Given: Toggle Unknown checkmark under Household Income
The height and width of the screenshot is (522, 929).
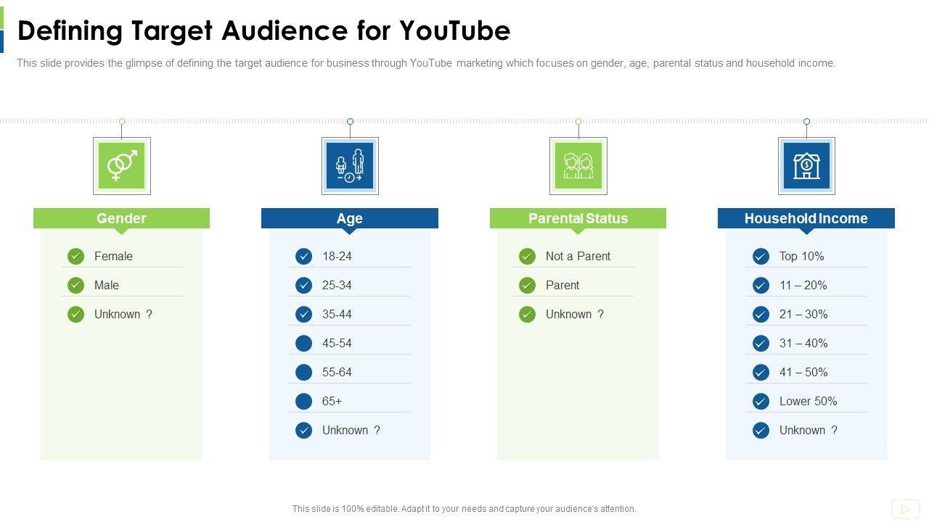Looking at the screenshot, I should click(761, 430).
